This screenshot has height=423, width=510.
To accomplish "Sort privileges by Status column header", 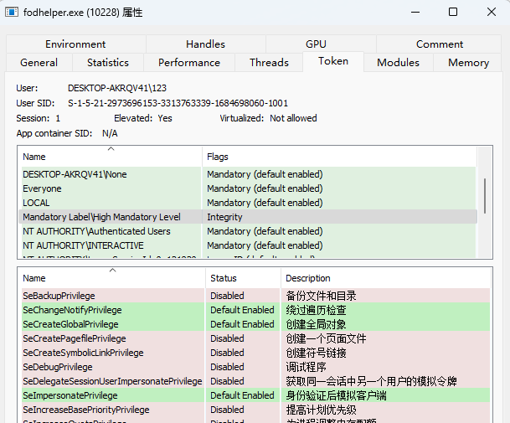I will click(x=243, y=278).
